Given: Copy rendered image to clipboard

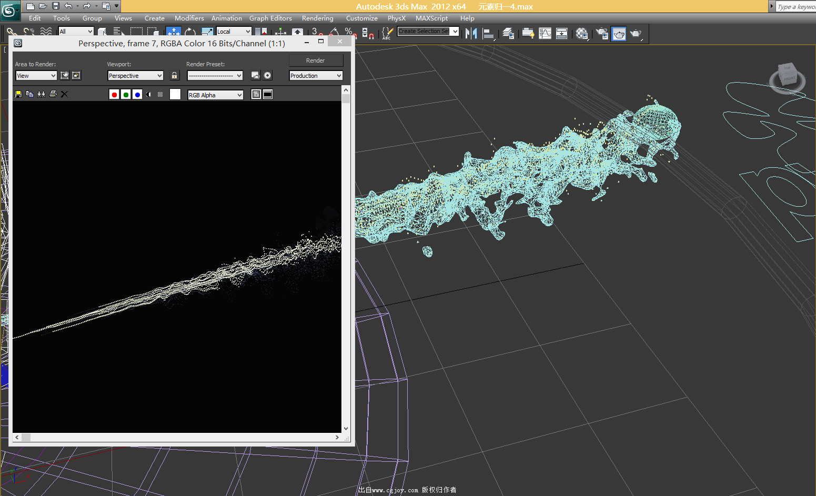Looking at the screenshot, I should 29,94.
